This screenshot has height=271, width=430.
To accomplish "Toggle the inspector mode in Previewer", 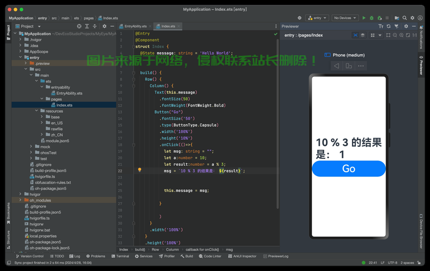I will [356, 35].
